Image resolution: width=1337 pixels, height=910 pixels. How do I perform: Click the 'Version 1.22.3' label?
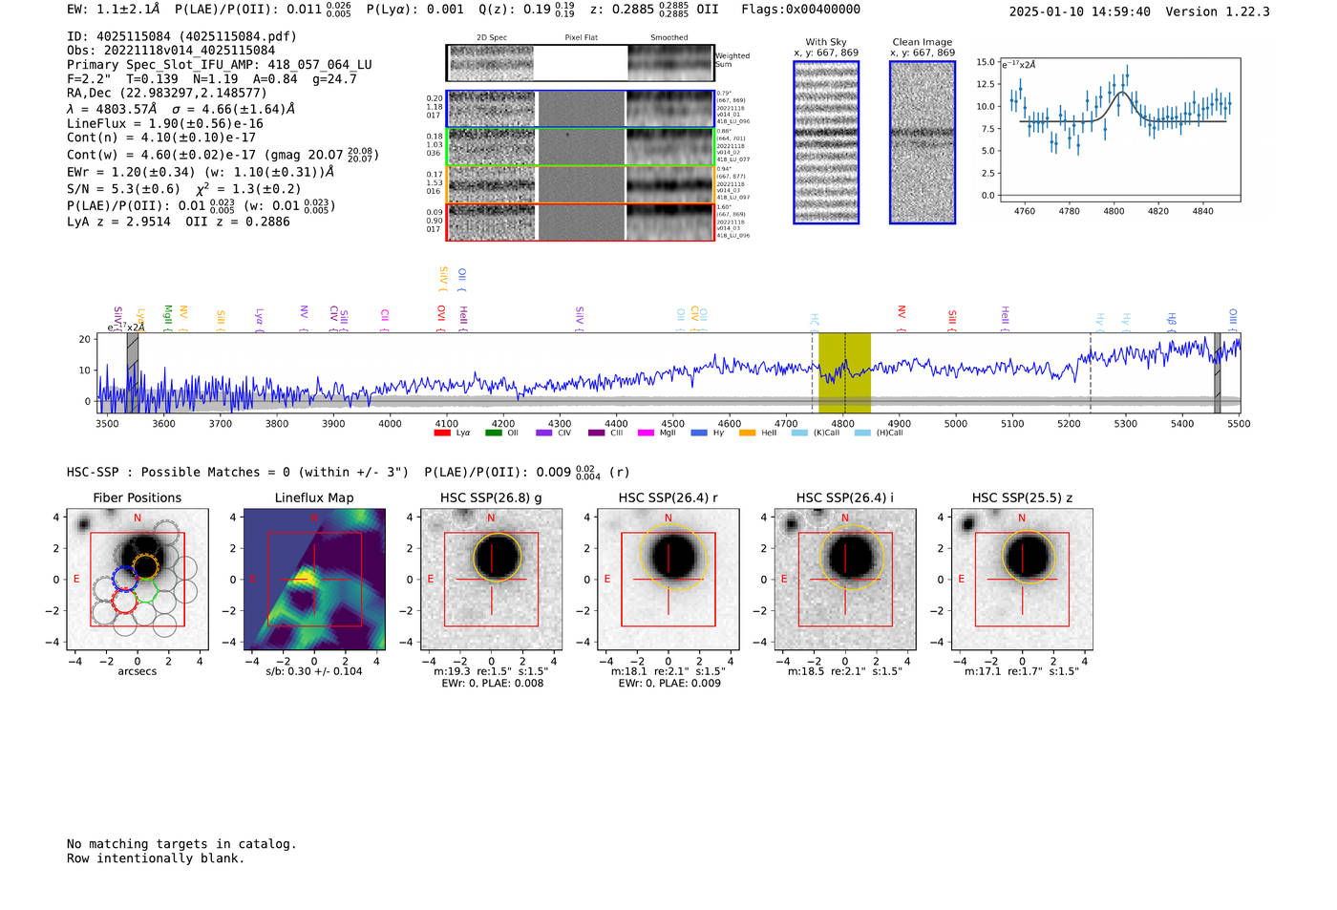coord(1218,12)
